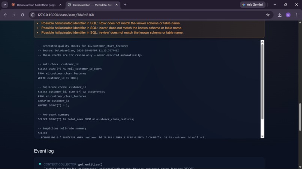Click the 'AS occurrences' SELECT line

(x=72, y=92)
